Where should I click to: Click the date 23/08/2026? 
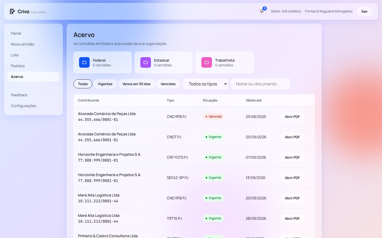[x=256, y=117]
